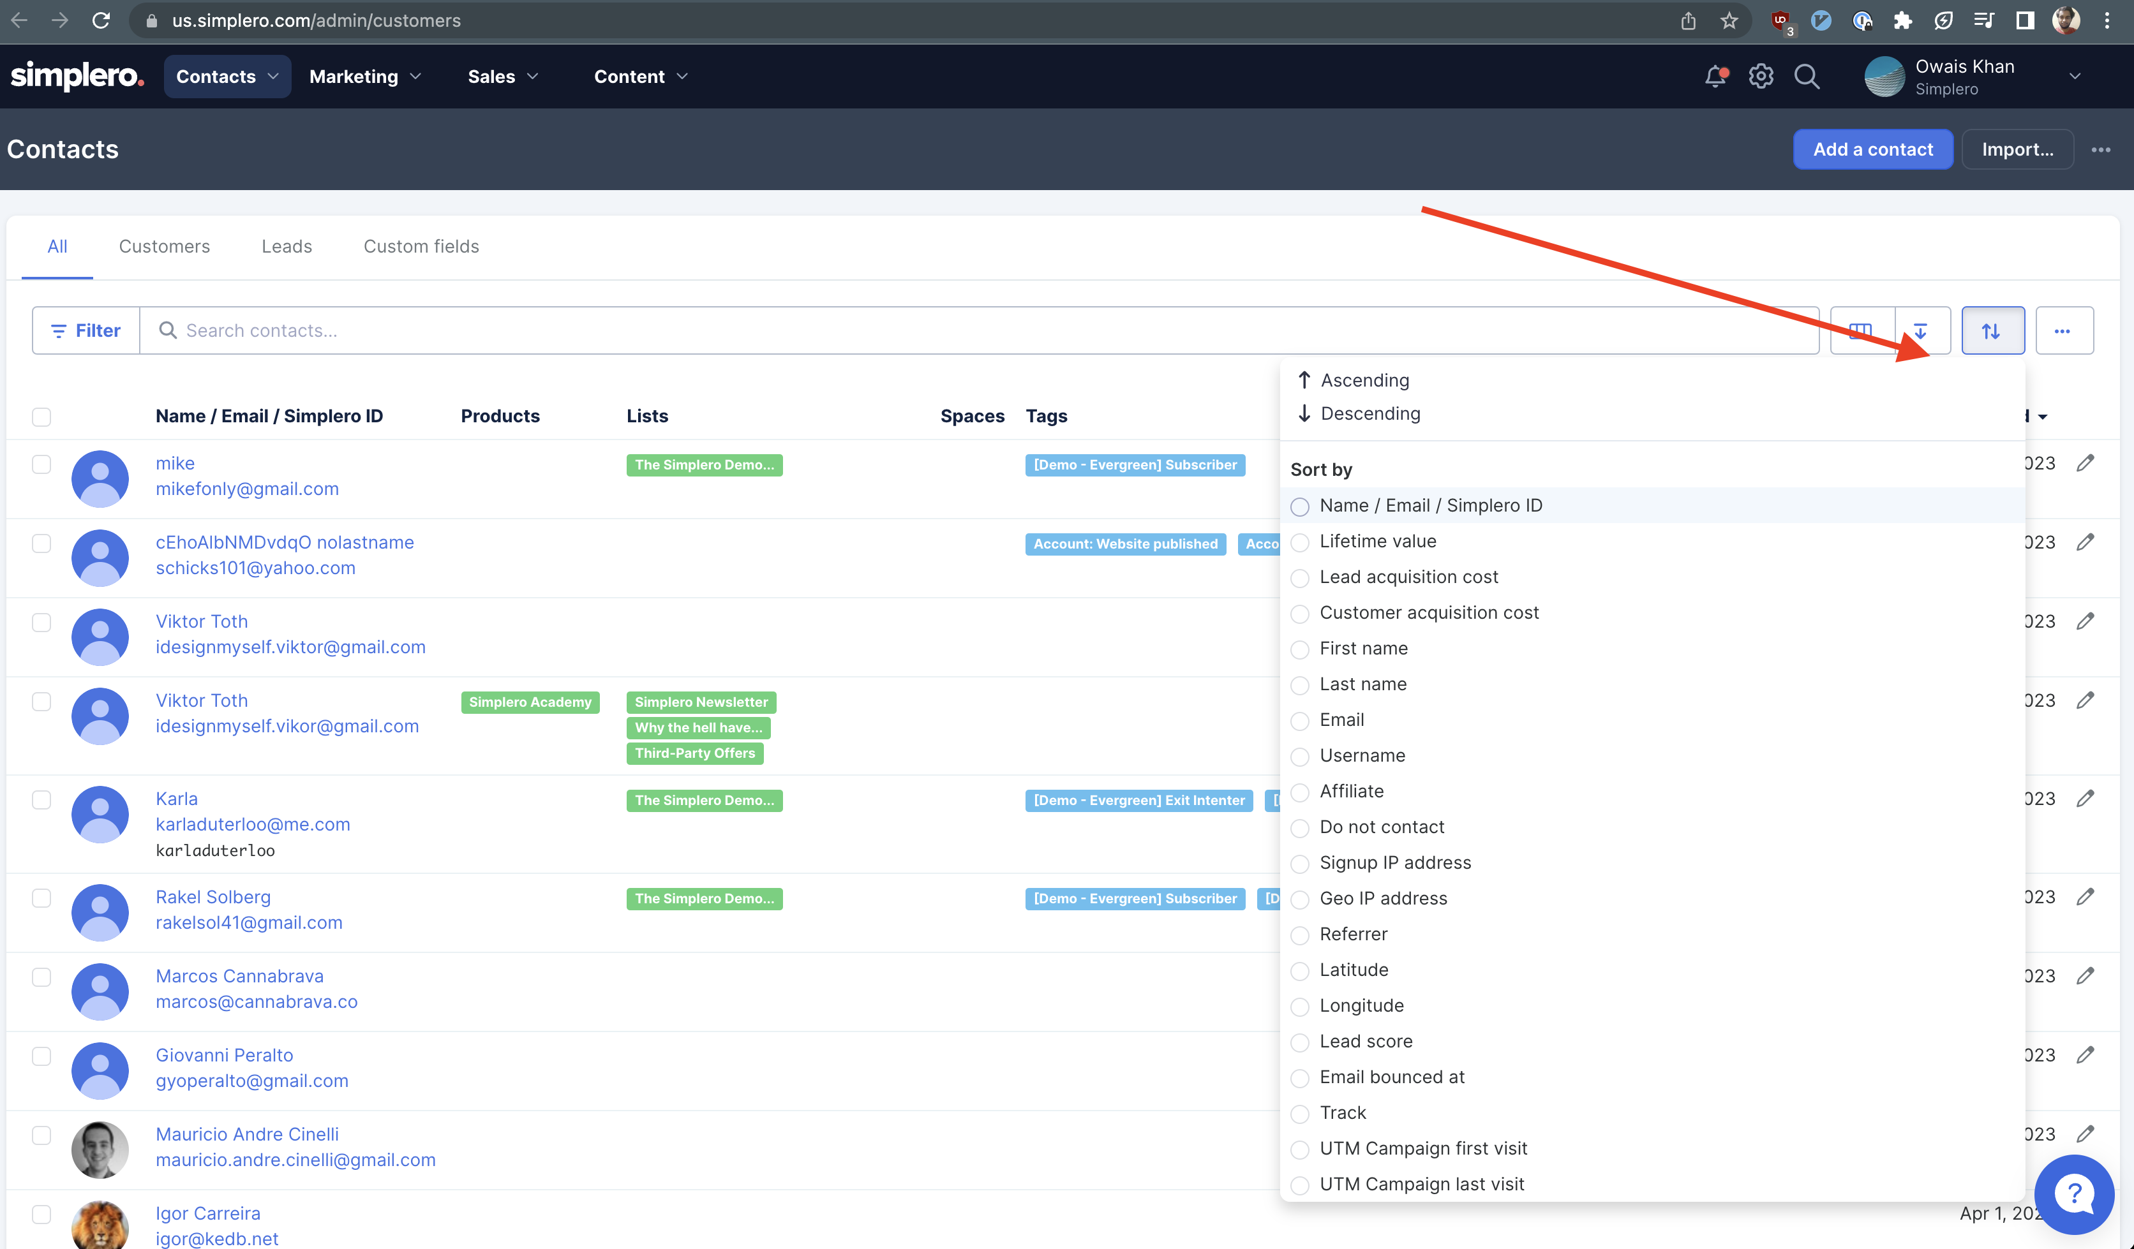
Task: Sort by Customer acquisition cost
Action: (1415, 614)
